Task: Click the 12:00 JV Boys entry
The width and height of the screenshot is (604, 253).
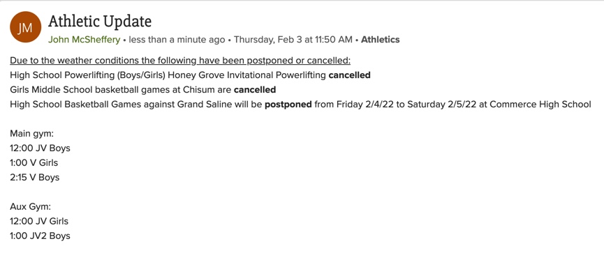Action: pos(40,148)
